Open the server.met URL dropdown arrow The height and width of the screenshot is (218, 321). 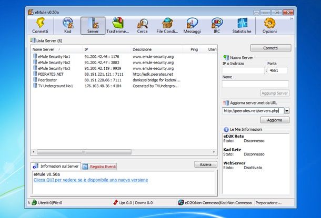[x=287, y=111]
